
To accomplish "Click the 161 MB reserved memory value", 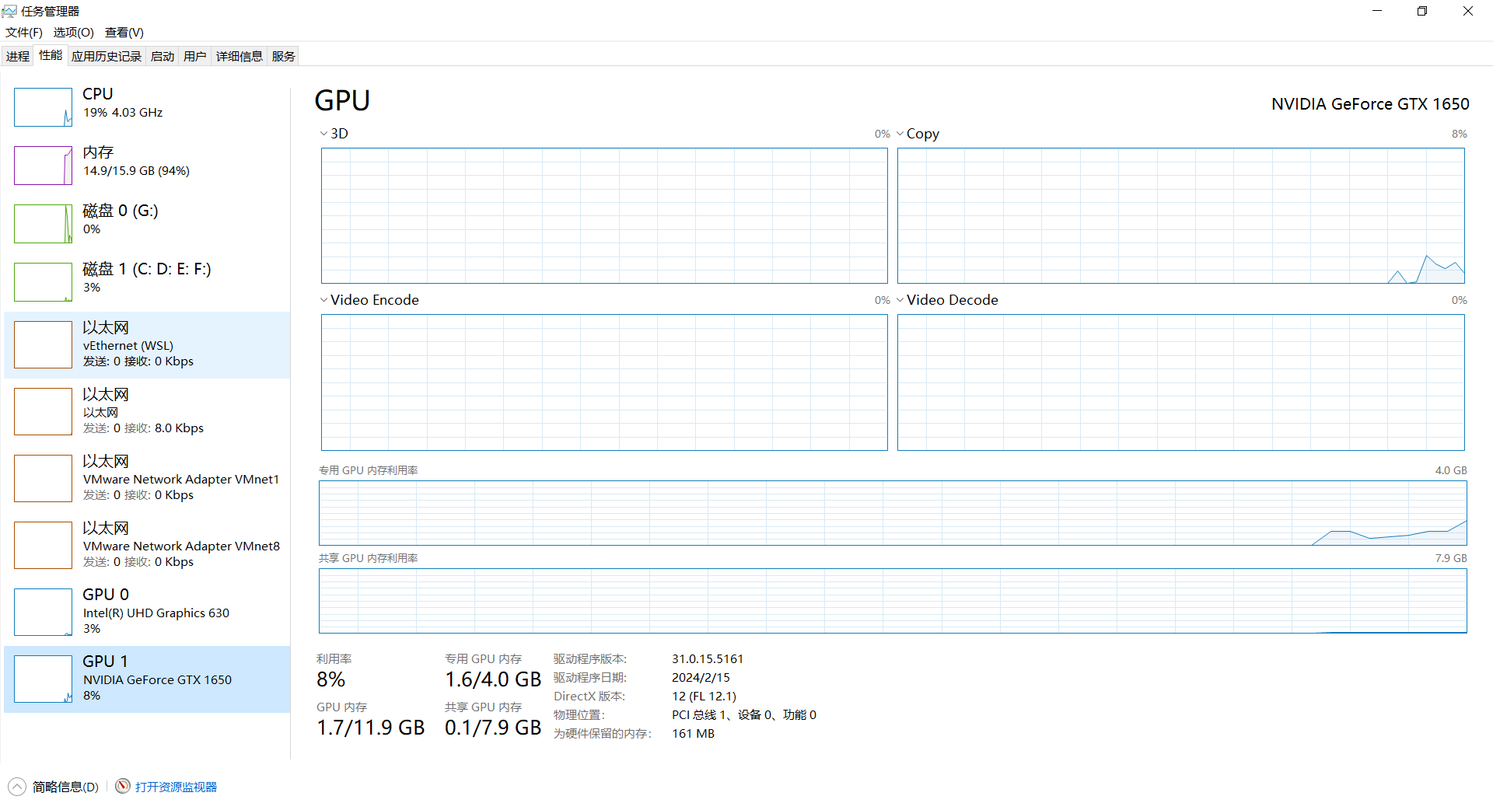I will click(693, 733).
